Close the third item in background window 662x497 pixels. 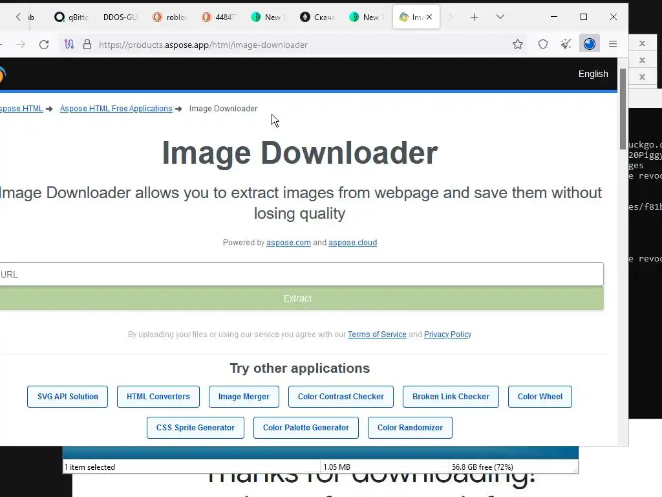tap(642, 77)
